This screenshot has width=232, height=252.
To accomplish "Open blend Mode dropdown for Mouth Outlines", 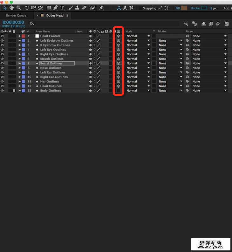I will click(x=138, y=59).
